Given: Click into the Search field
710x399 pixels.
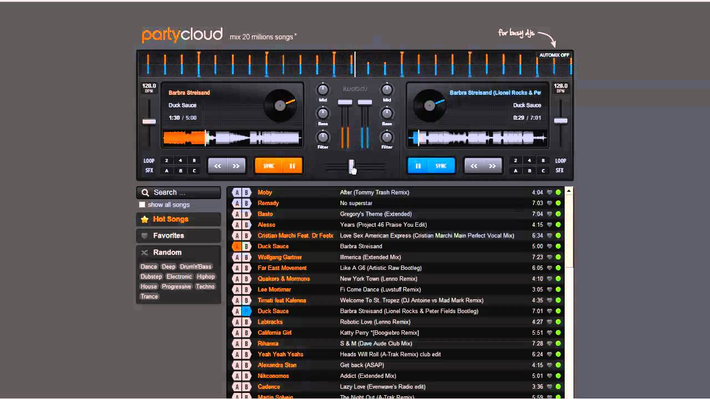Looking at the screenshot, I should click(179, 193).
